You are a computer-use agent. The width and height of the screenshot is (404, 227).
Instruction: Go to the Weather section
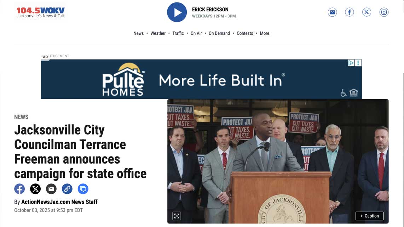[158, 33]
